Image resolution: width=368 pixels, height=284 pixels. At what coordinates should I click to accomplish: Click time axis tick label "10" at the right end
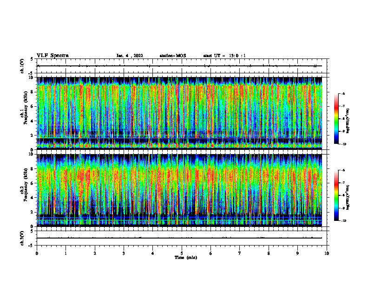point(327,253)
